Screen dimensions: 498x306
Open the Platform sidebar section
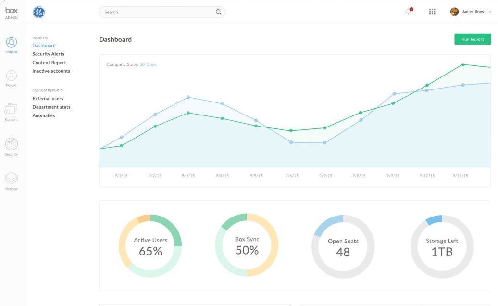tap(12, 181)
